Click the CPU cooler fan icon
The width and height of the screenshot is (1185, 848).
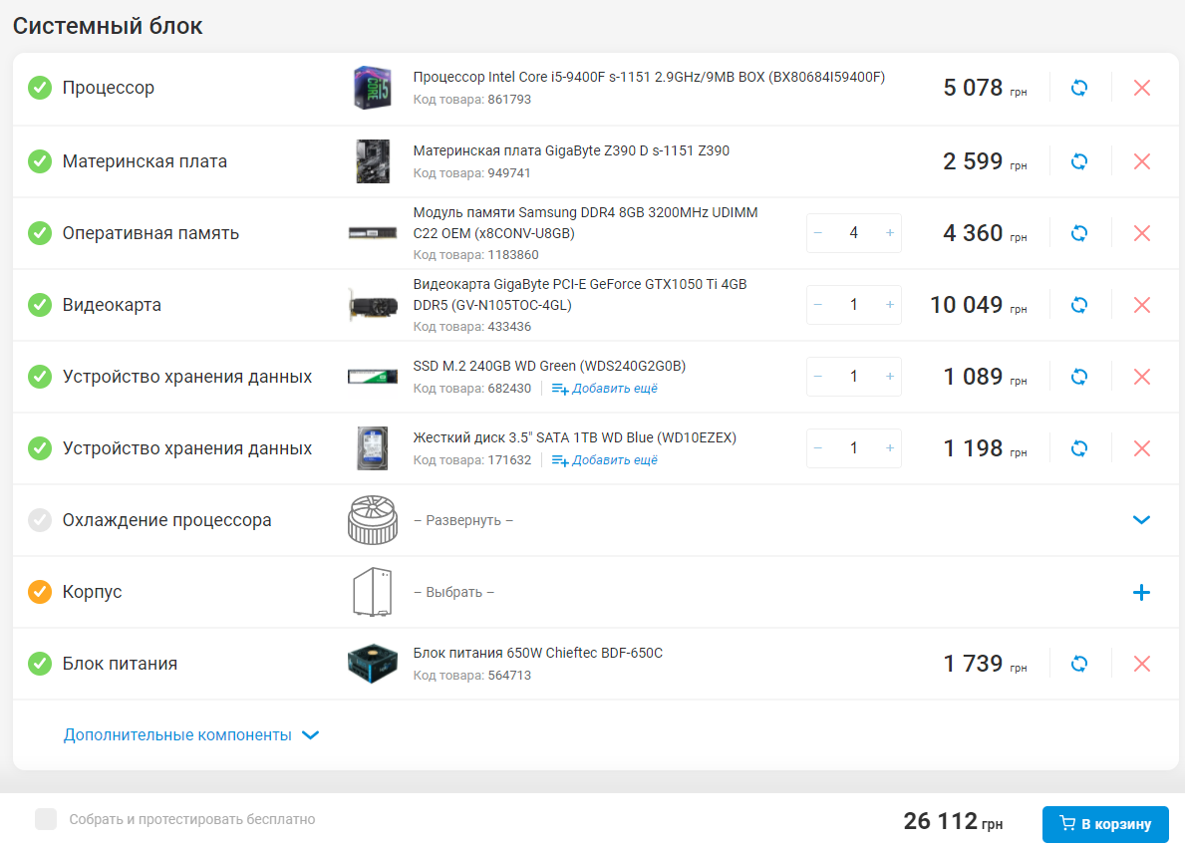[x=373, y=520]
